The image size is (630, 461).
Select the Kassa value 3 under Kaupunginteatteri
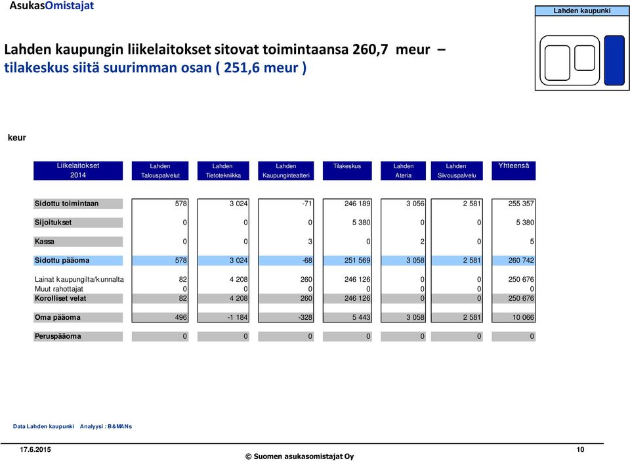(x=310, y=242)
